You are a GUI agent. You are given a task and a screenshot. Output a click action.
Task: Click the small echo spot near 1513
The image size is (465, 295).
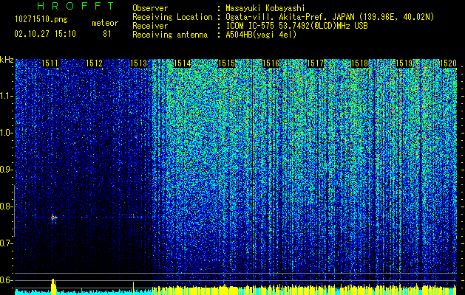[134, 215]
